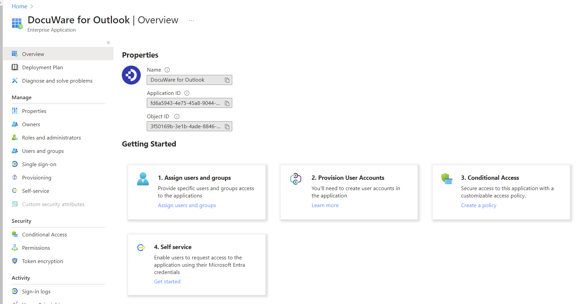Open the more options ellipsis menu
The height and width of the screenshot is (304, 578).
191,20
